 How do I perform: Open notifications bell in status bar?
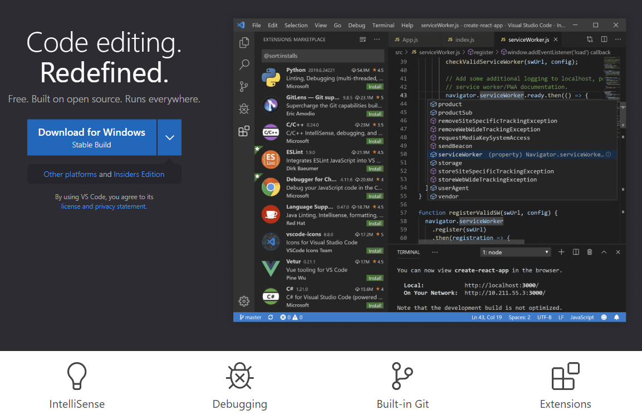[x=616, y=317]
